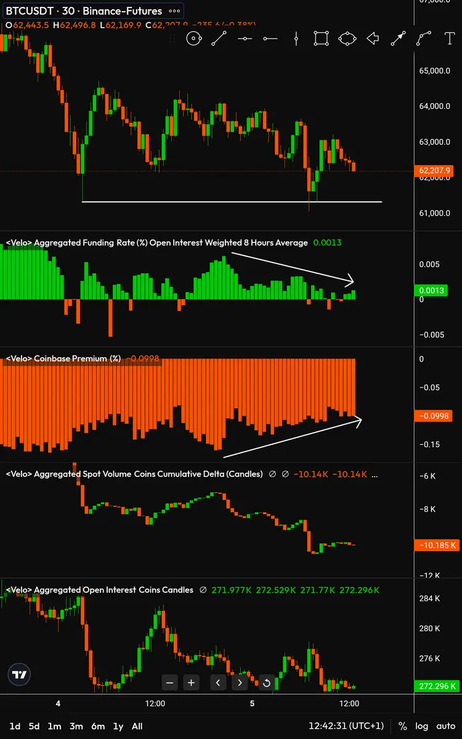Select the Horizontal Ray drawing tool
Image resolution: width=462 pixels, height=739 pixels.
270,39
